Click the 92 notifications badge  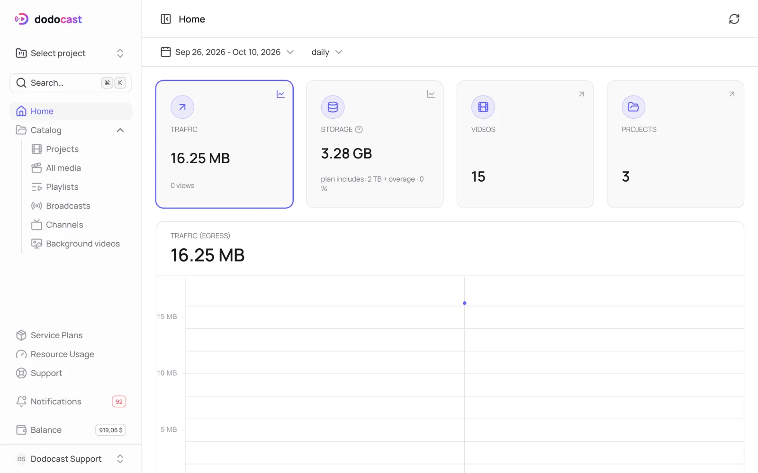(119, 402)
